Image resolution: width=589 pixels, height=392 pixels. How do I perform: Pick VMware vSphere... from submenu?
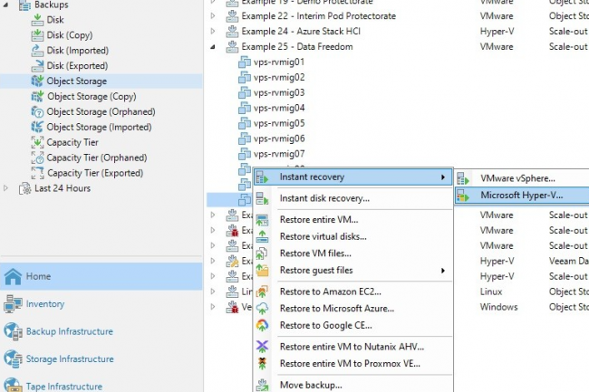click(522, 178)
